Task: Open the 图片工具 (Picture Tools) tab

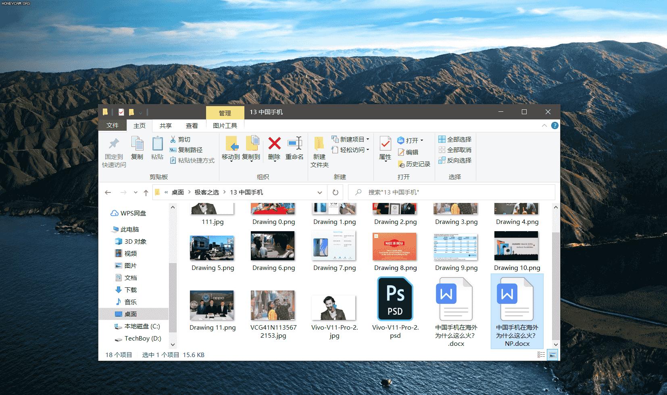Action: click(x=225, y=125)
